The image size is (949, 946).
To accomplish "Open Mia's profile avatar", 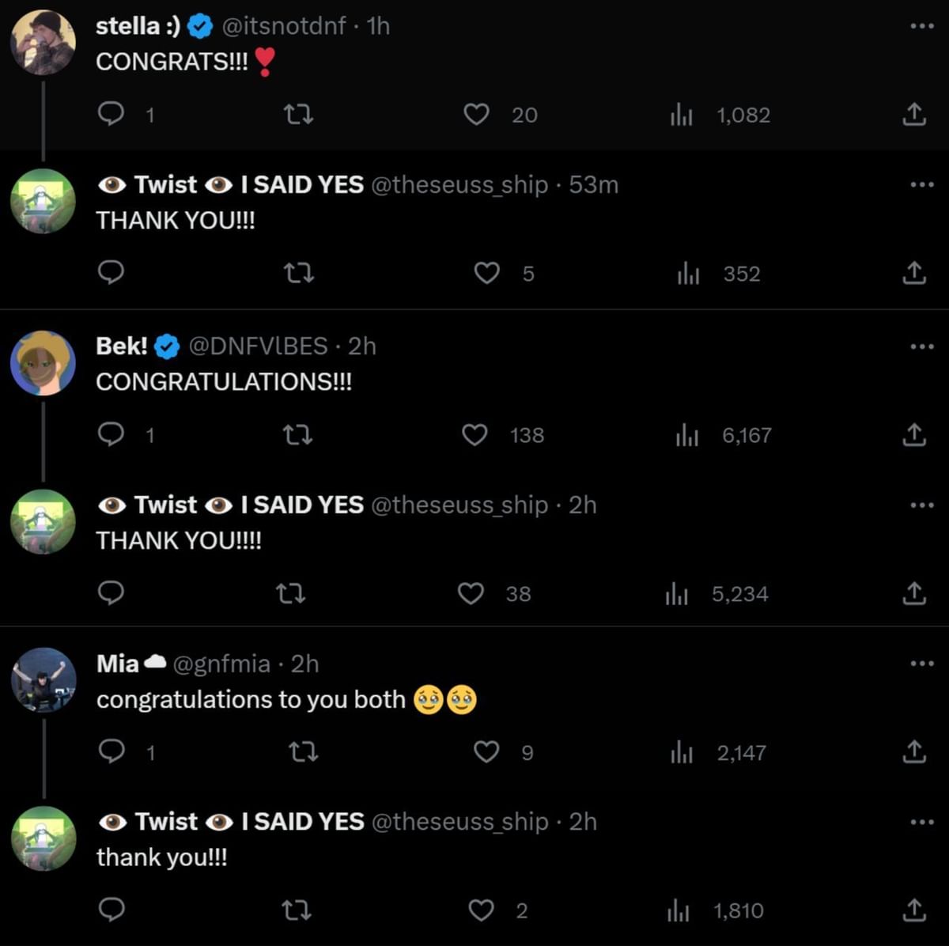I will tap(43, 680).
